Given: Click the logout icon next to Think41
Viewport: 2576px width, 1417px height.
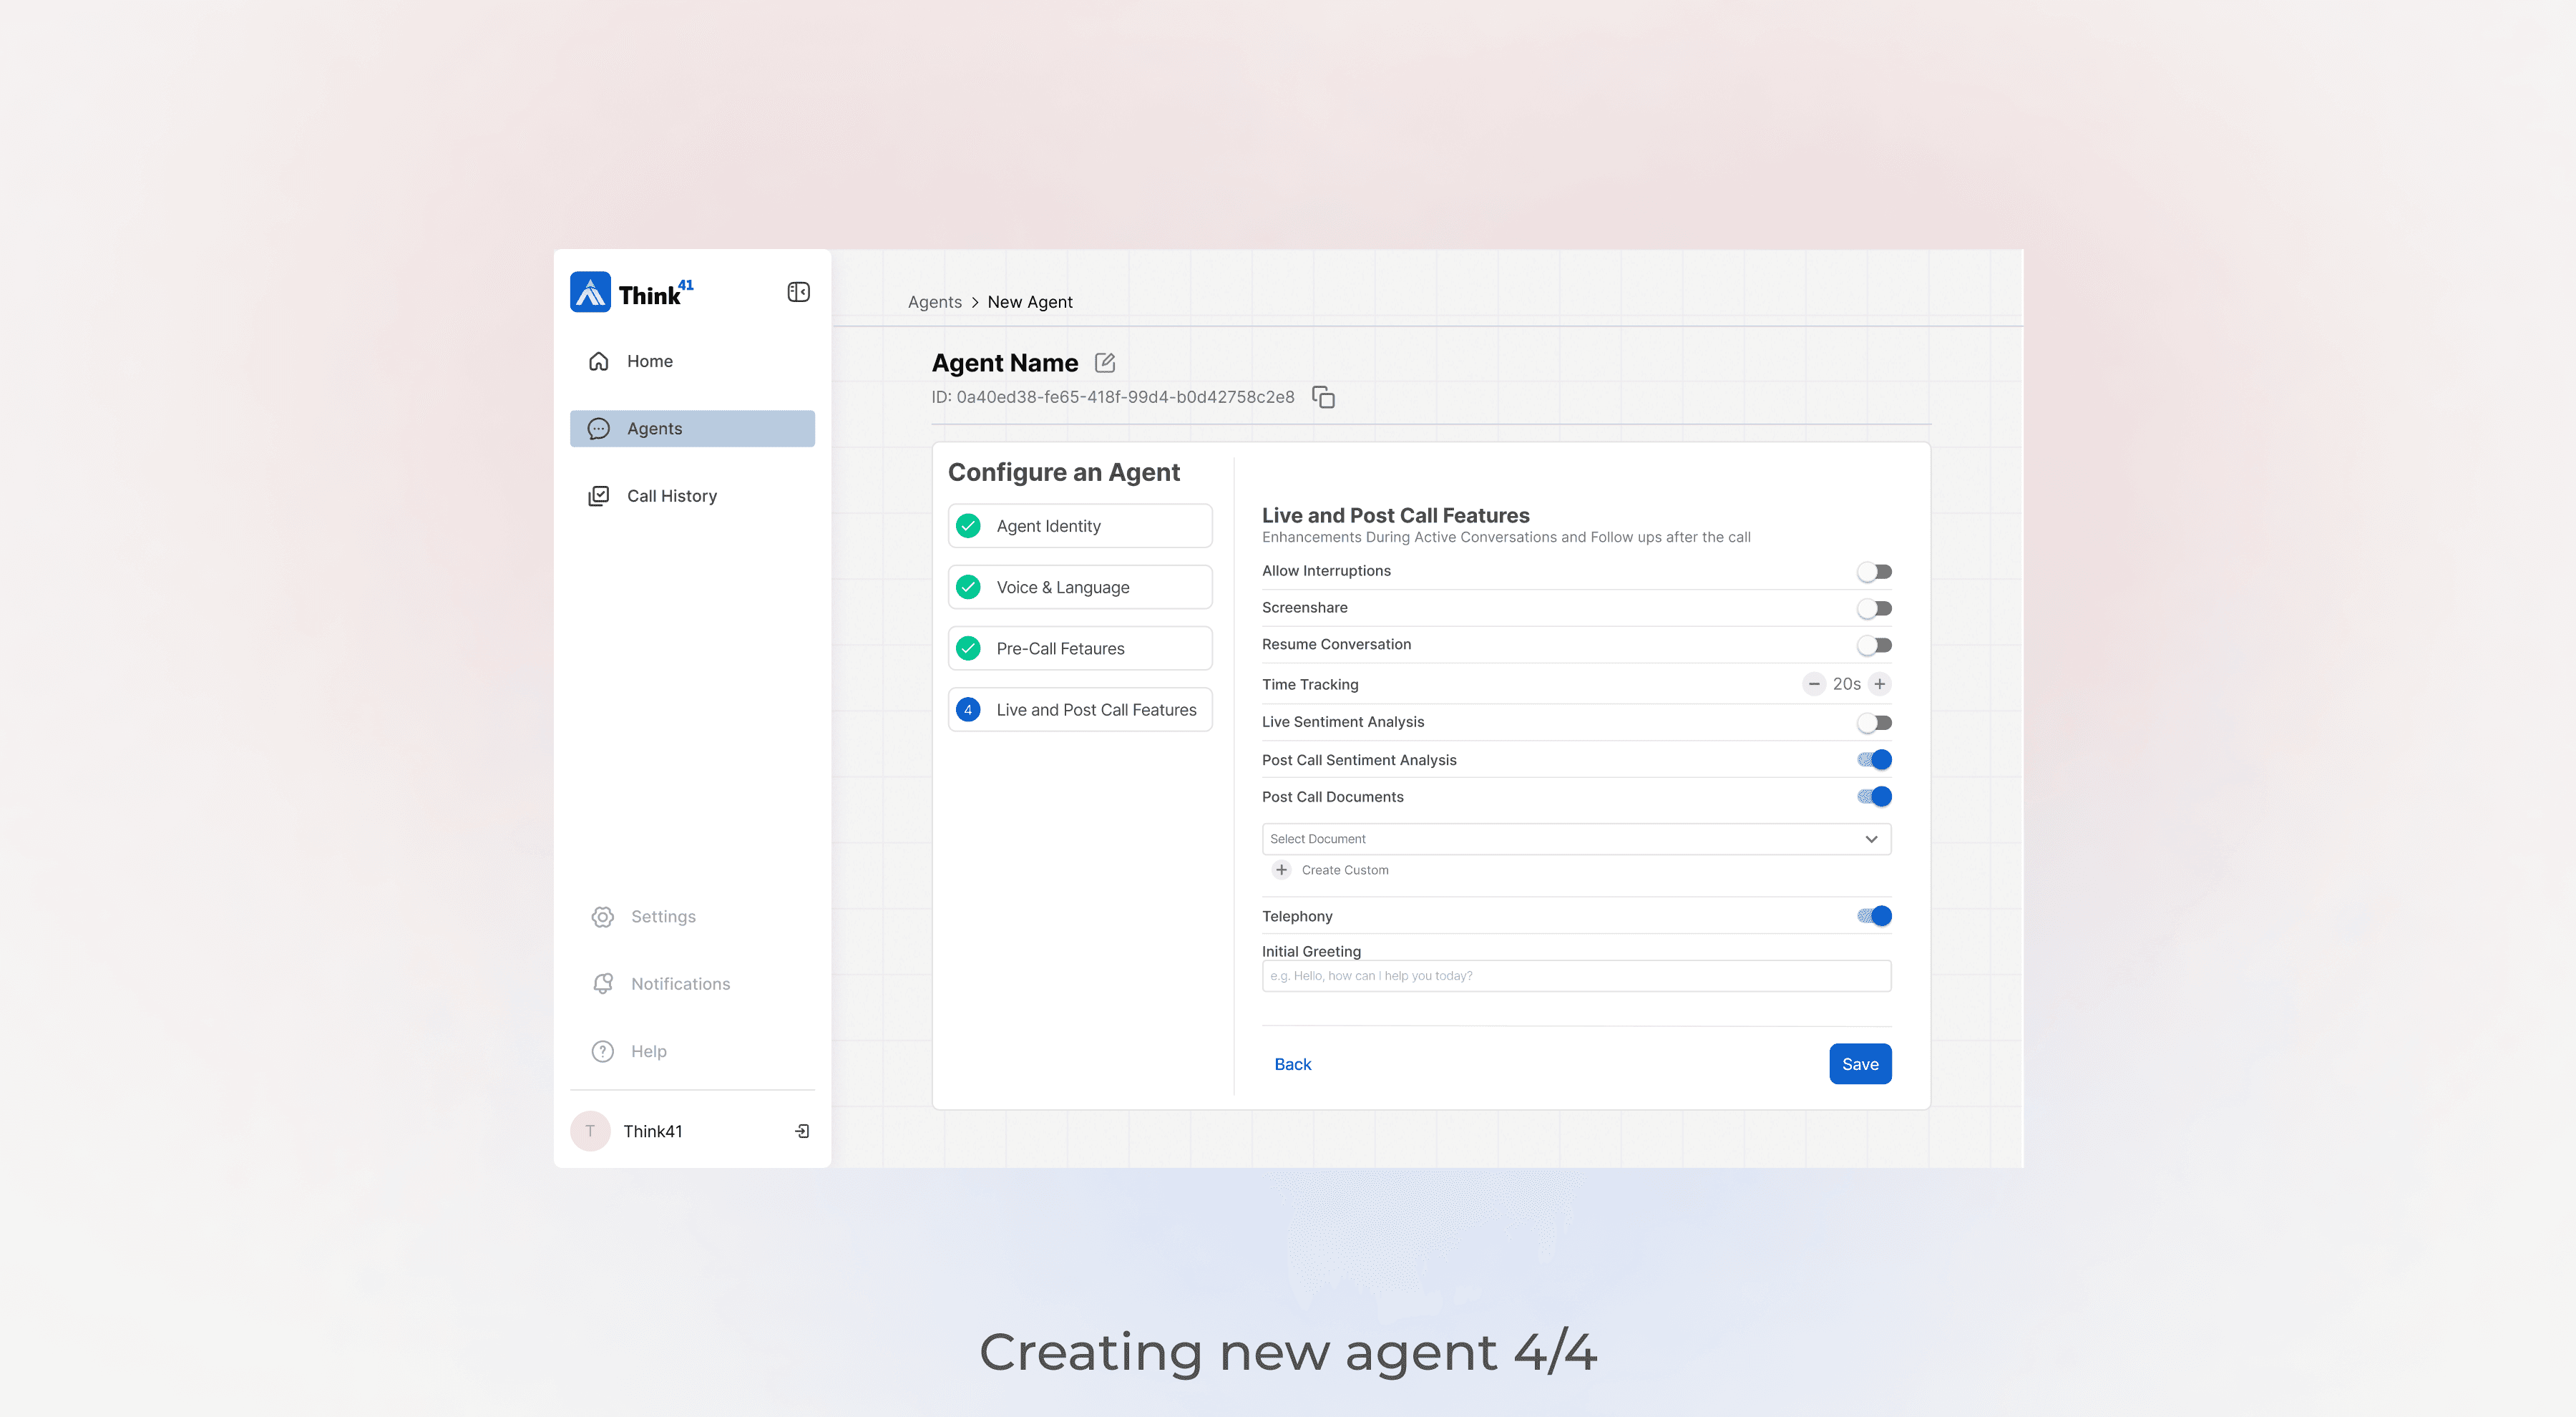Looking at the screenshot, I should click(802, 1131).
